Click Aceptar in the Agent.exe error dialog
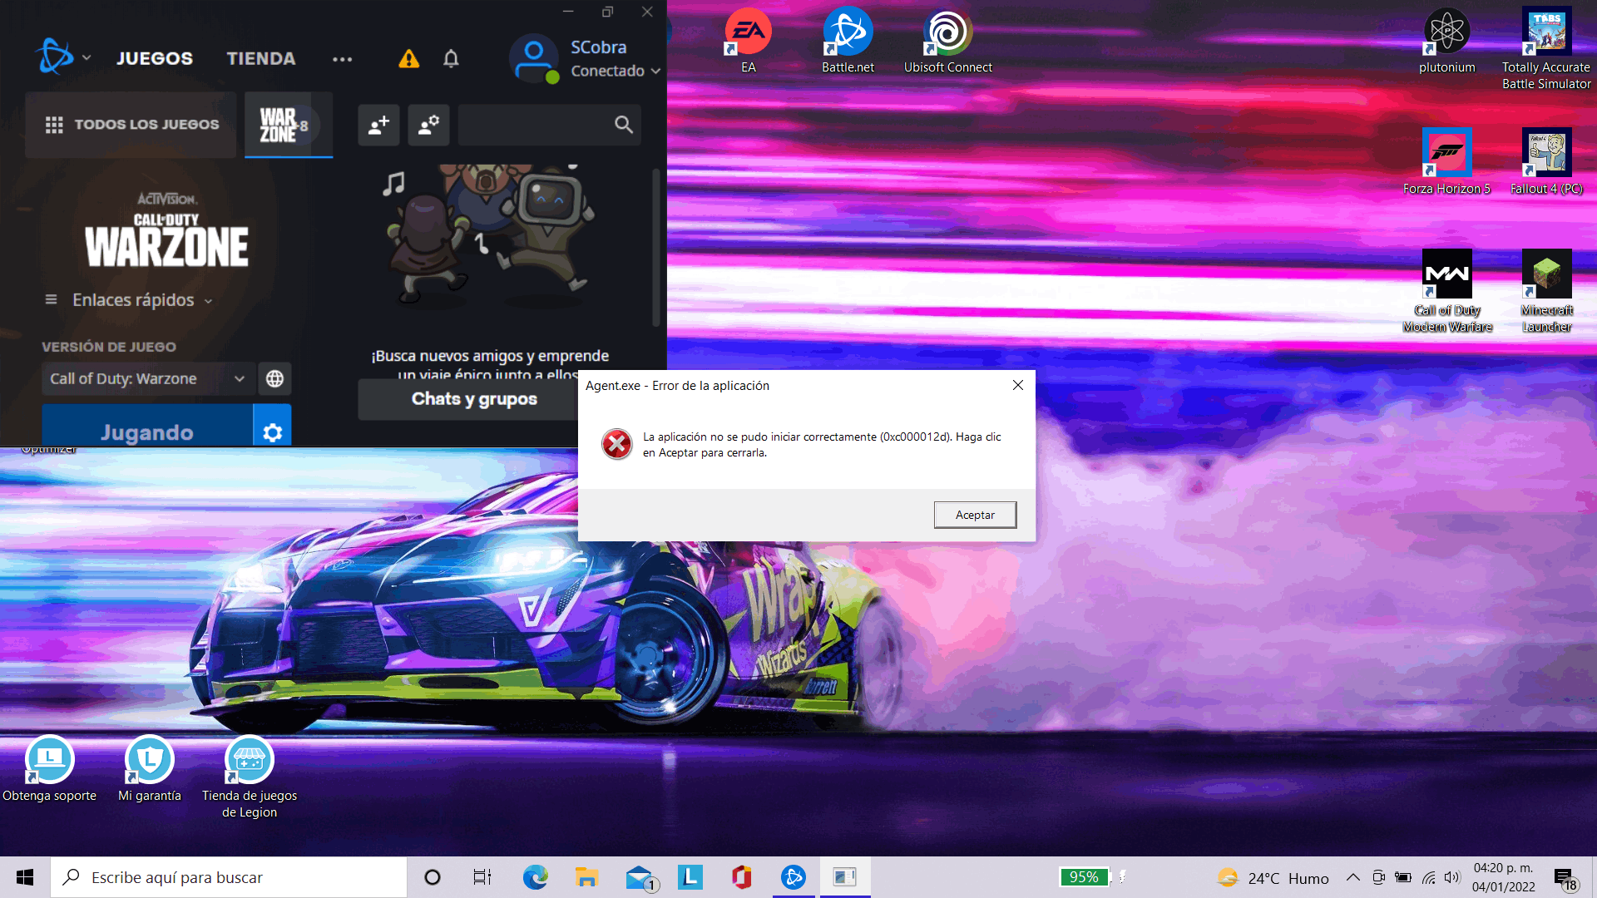This screenshot has height=898, width=1597. (975, 515)
